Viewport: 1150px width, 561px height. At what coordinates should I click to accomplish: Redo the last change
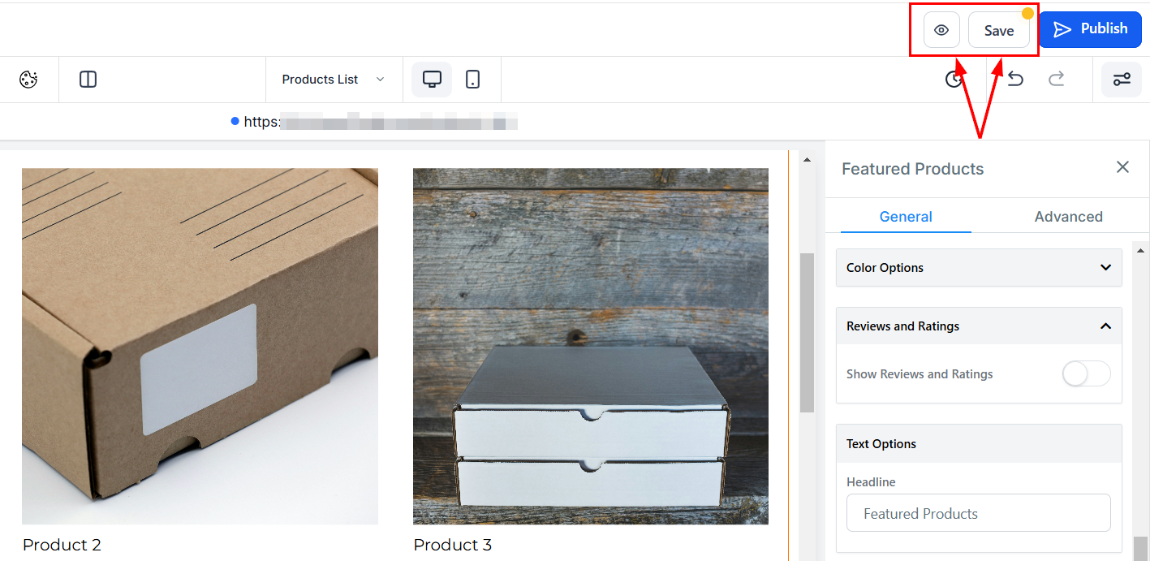[x=1056, y=80]
